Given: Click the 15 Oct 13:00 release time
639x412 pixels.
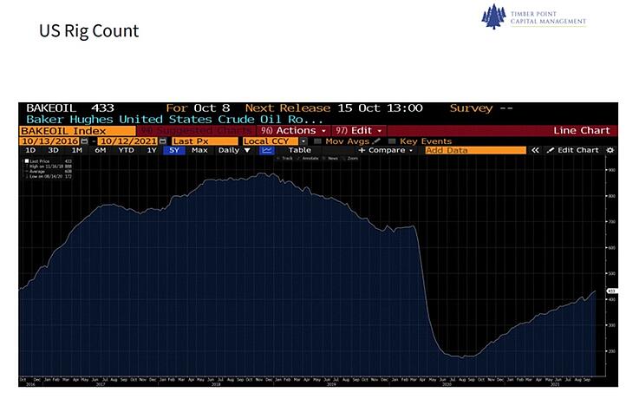Looking at the screenshot, I should pos(380,108).
